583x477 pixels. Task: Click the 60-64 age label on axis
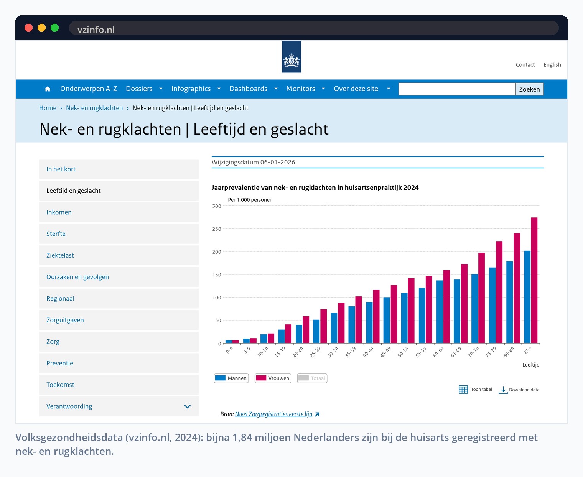[x=438, y=352]
